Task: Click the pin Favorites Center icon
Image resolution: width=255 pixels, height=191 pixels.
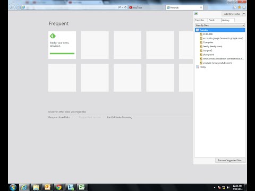Action: (x=196, y=13)
